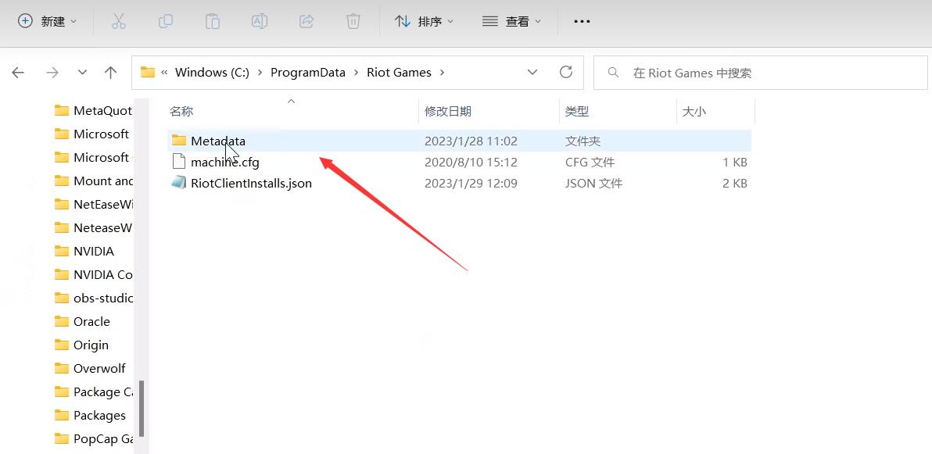Click the 2 KB size cell
The width and height of the screenshot is (932, 454).
coord(735,183)
